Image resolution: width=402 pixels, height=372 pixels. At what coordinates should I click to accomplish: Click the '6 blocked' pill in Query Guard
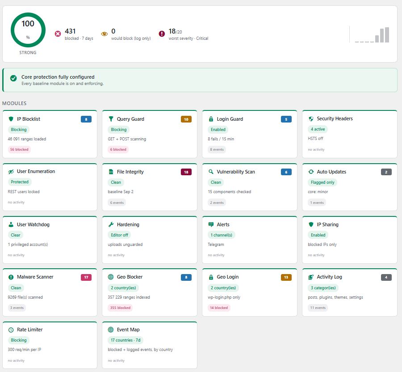[x=118, y=149]
